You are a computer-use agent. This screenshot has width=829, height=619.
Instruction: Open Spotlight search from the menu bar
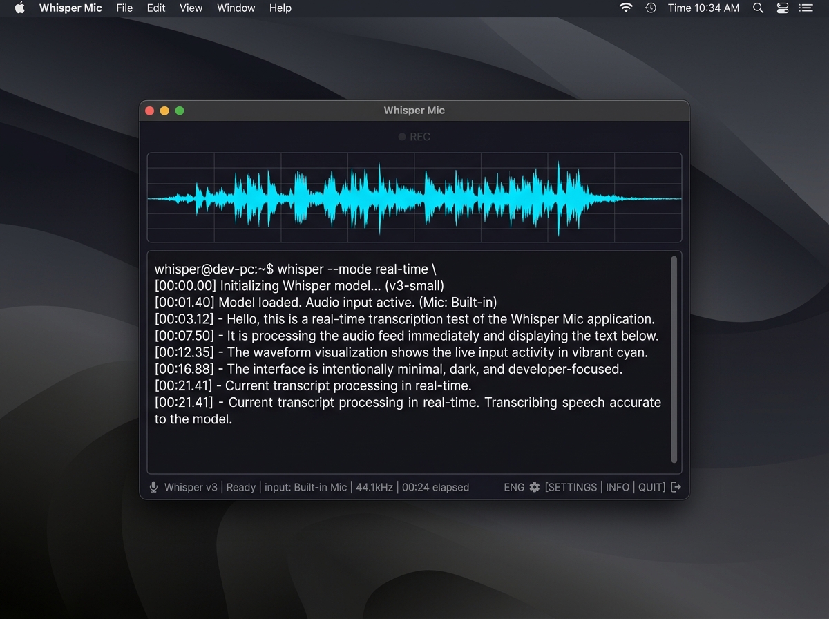point(758,8)
